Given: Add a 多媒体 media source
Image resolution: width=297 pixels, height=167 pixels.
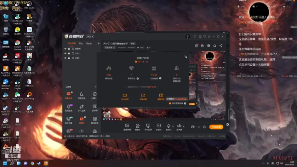Looking at the screenshot, I should click(x=159, y=127).
